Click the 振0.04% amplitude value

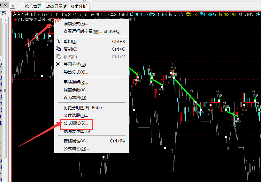(x=246, y=14)
